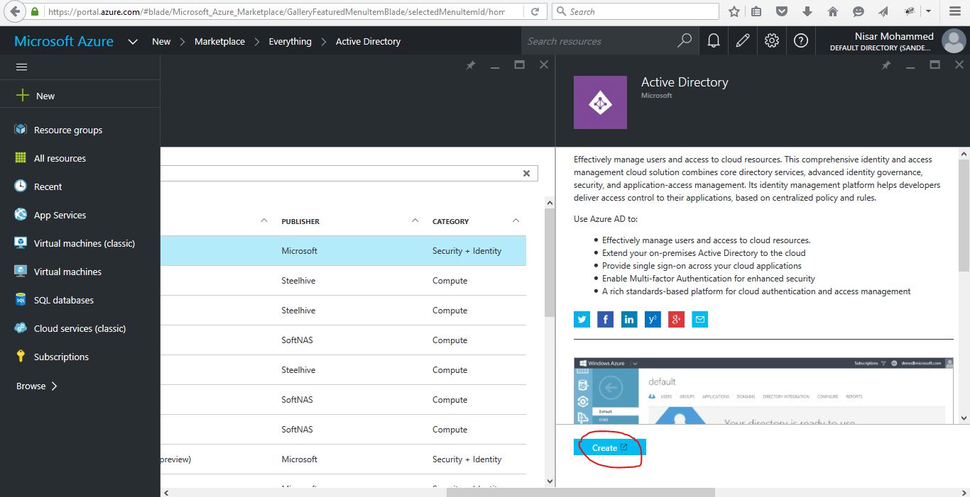Open Subscriptions key icon
Viewport: 970px width, 497px height.
tap(21, 357)
